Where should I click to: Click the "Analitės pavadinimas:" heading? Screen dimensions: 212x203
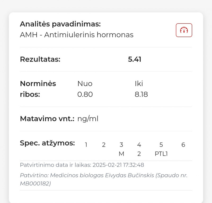pos(60,24)
